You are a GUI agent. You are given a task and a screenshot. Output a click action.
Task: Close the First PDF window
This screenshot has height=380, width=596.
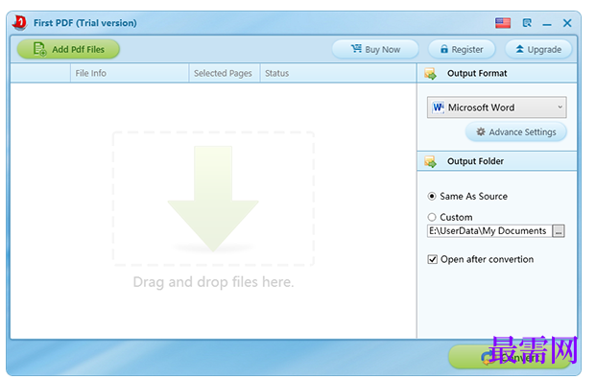coord(567,23)
